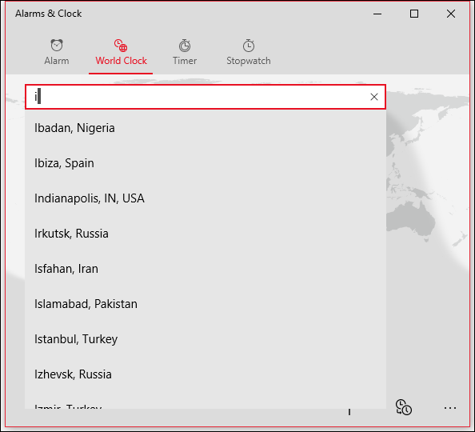Click the compare times clock icon
This screenshot has height=432, width=475.
click(x=404, y=407)
